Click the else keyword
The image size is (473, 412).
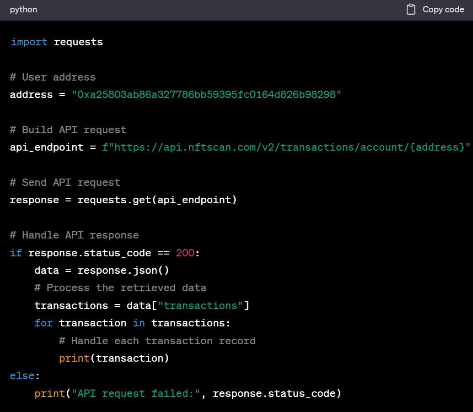pos(22,376)
